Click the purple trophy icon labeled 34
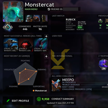Viewport: 108px width, 108px height. tap(103, 64)
